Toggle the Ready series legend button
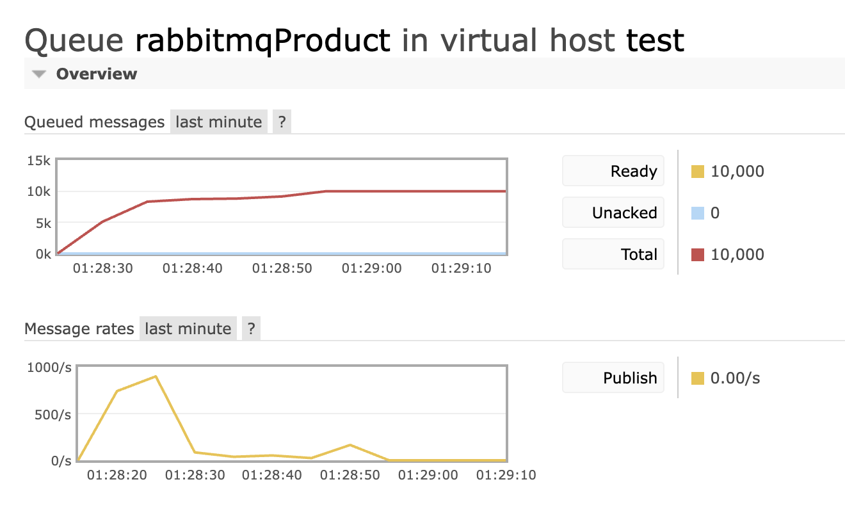845x516 pixels. point(613,171)
